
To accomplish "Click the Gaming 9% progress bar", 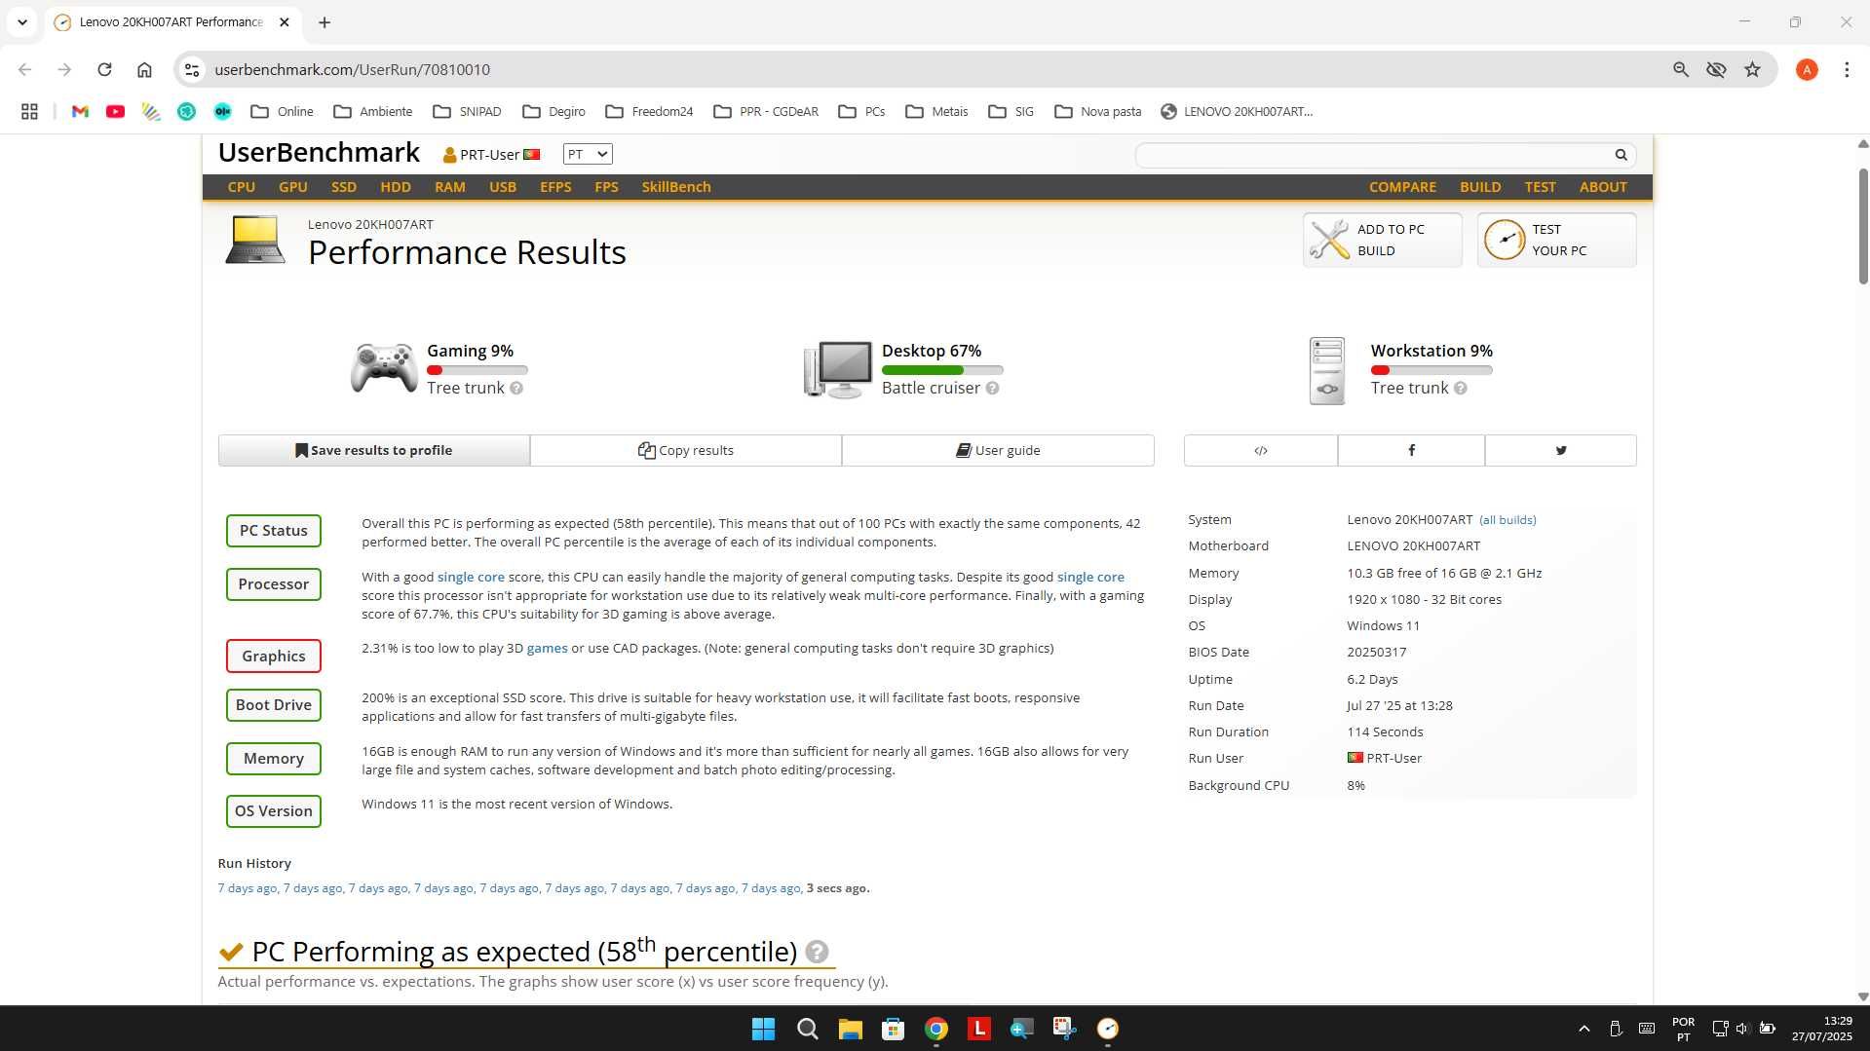I will 477,370.
